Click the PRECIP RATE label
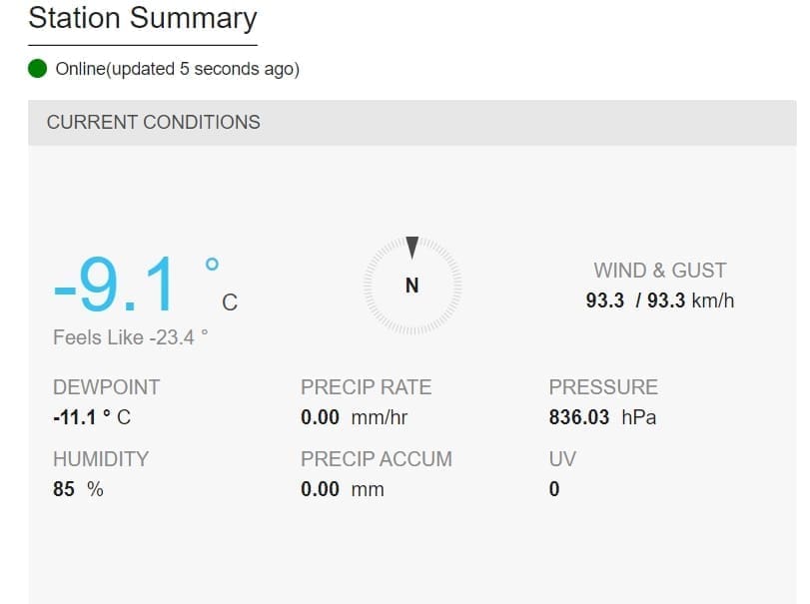Viewport: 810px width, 604px height. coord(367,387)
